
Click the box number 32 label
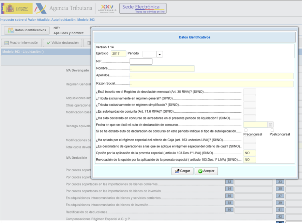229,182
